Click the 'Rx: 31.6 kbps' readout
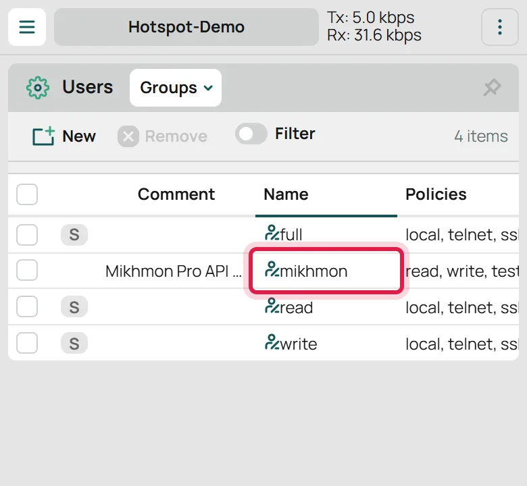The image size is (527, 486). (x=374, y=35)
